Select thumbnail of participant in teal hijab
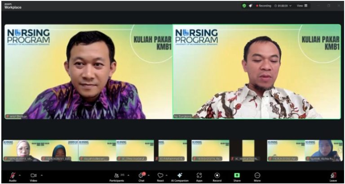The width and height of the screenshot is (345, 184). (59, 151)
